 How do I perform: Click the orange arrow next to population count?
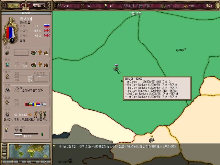[30, 114]
